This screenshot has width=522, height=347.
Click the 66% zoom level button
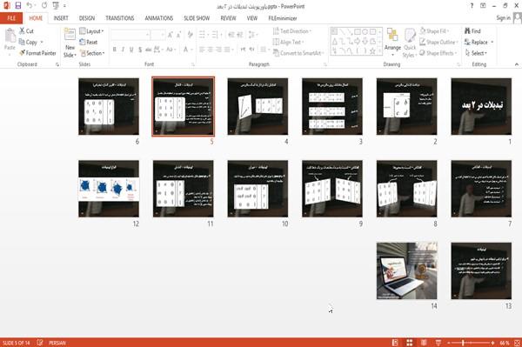[x=504, y=343]
